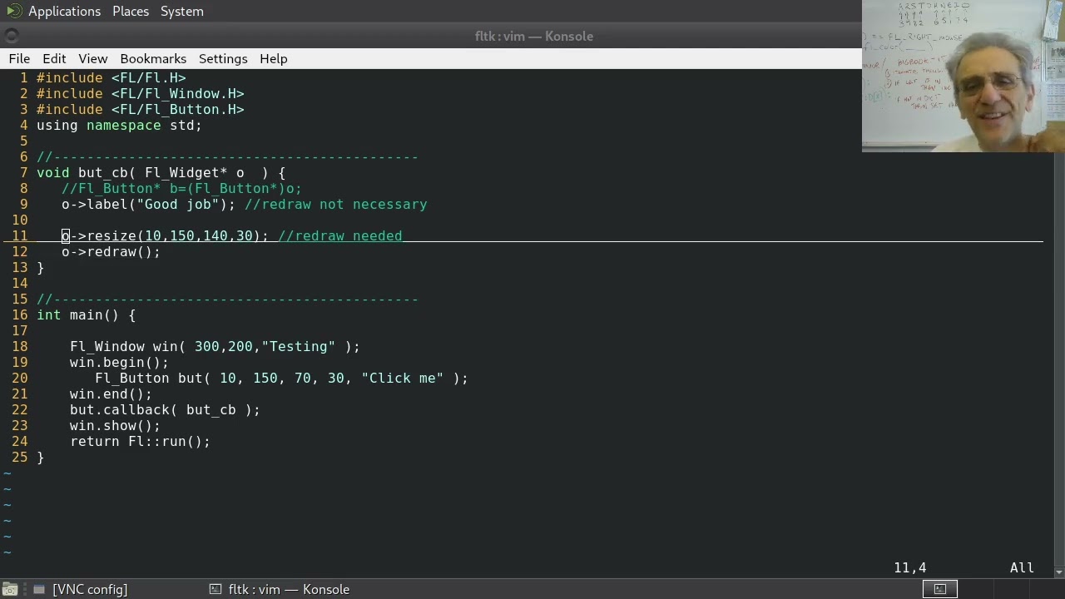Click the show desktop icon in bottom panel

[10, 589]
